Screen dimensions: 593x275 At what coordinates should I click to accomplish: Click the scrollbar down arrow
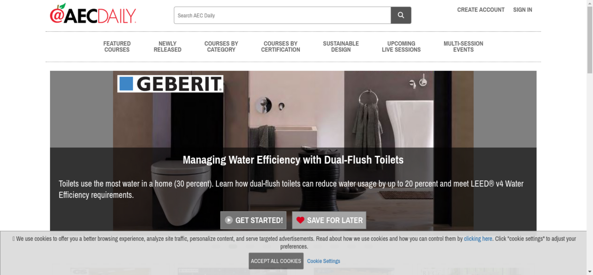(590, 271)
